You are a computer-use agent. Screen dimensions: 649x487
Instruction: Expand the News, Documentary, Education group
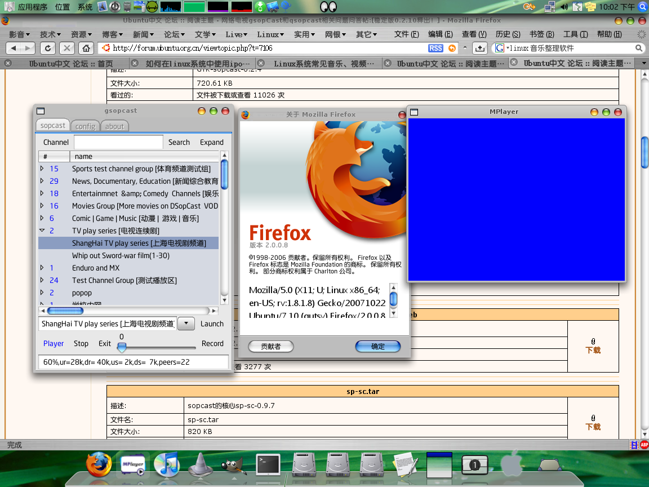[x=42, y=181]
